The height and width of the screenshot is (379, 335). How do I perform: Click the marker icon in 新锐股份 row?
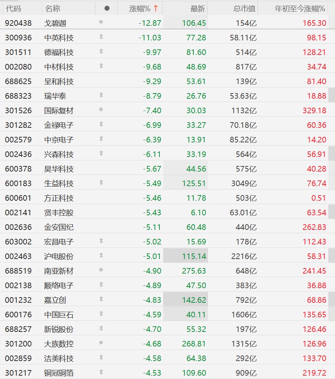tap(101, 328)
